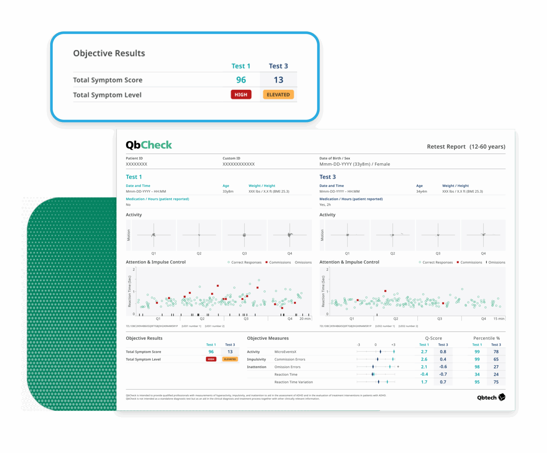This screenshot has height=453, width=547.
Task: Click the Omission Errors plus marker
Action: tap(398, 367)
